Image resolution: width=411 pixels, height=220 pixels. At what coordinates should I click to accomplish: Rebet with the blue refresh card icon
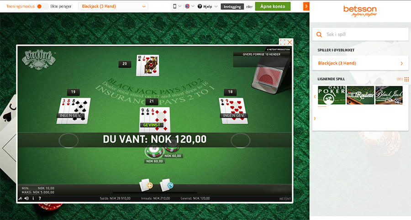coord(166,185)
